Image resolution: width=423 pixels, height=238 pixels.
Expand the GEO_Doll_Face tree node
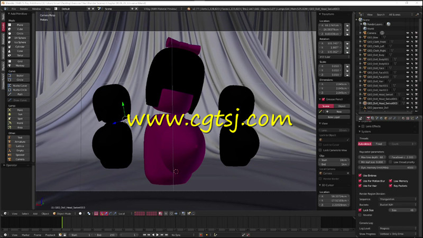[361, 68]
